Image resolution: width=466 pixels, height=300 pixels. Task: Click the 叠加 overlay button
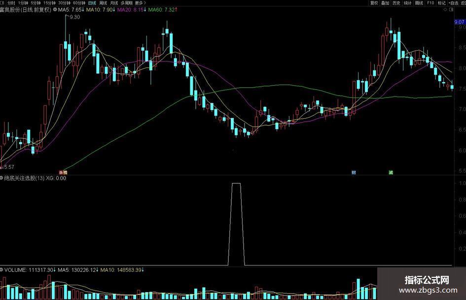coord(385,2)
